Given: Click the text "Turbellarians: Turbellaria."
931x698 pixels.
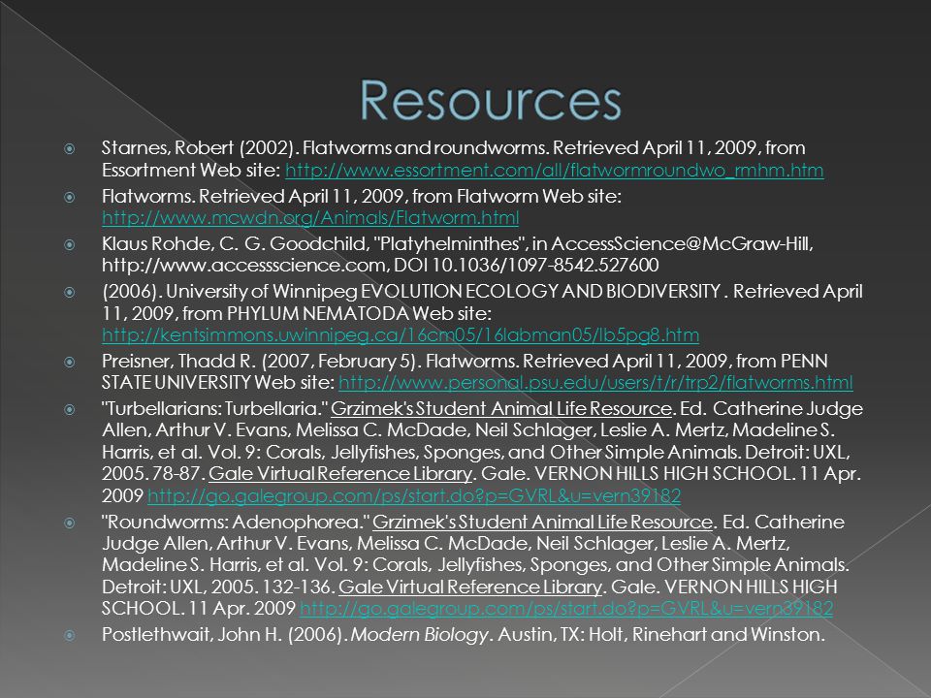Looking at the screenshot, I should tap(215, 409).
